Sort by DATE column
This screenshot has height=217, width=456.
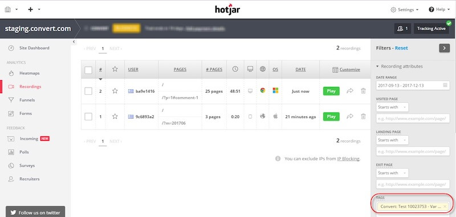point(300,69)
